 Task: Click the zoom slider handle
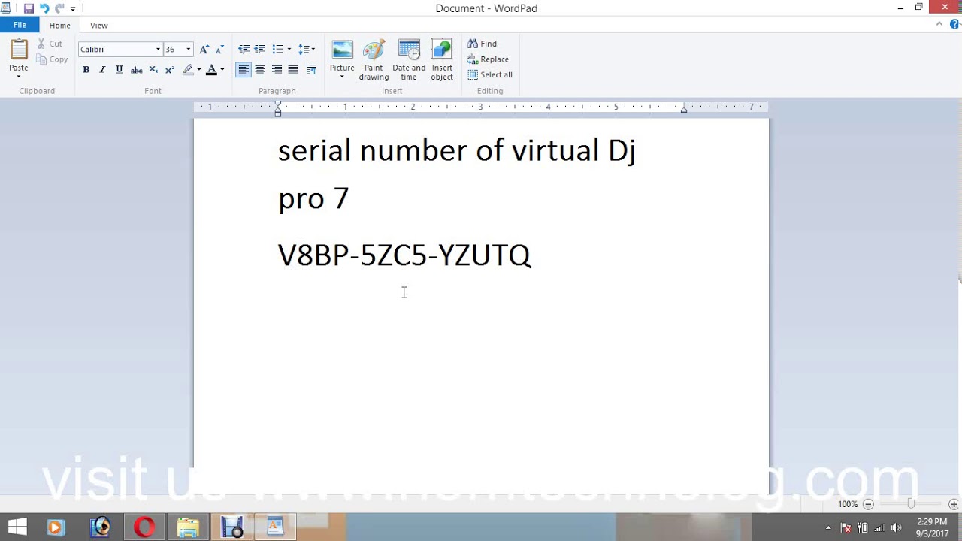[911, 504]
